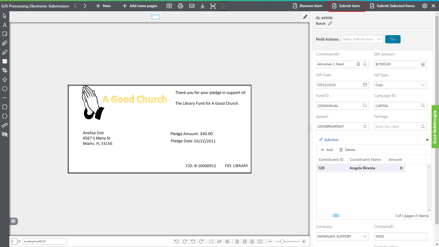
Task: Select the highlighter annotation tool
Action: (5, 52)
